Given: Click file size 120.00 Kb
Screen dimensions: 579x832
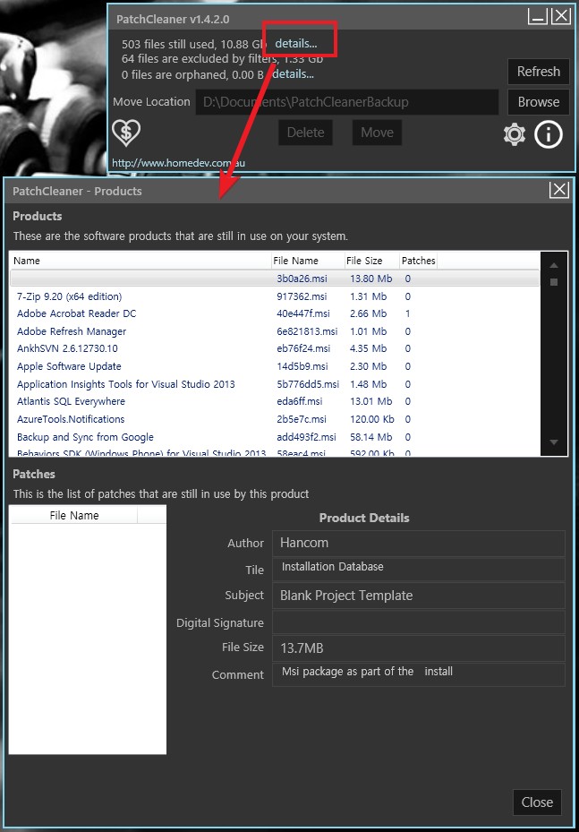Looking at the screenshot, I should pos(372,419).
